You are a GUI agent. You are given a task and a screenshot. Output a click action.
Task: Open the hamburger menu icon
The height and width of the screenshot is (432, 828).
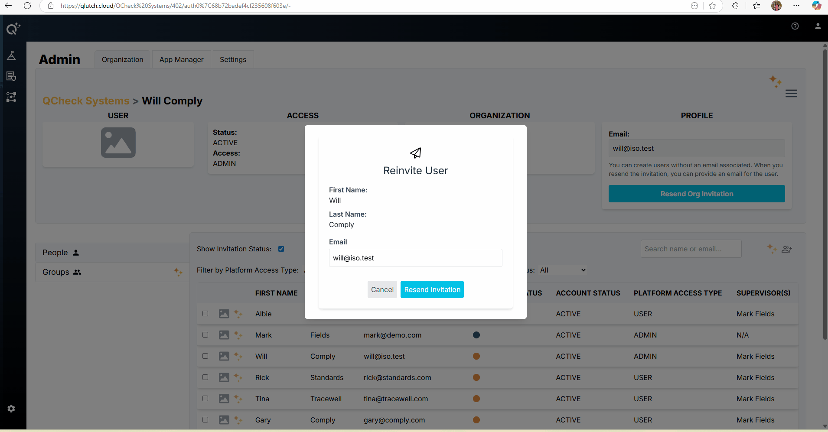coord(791,94)
